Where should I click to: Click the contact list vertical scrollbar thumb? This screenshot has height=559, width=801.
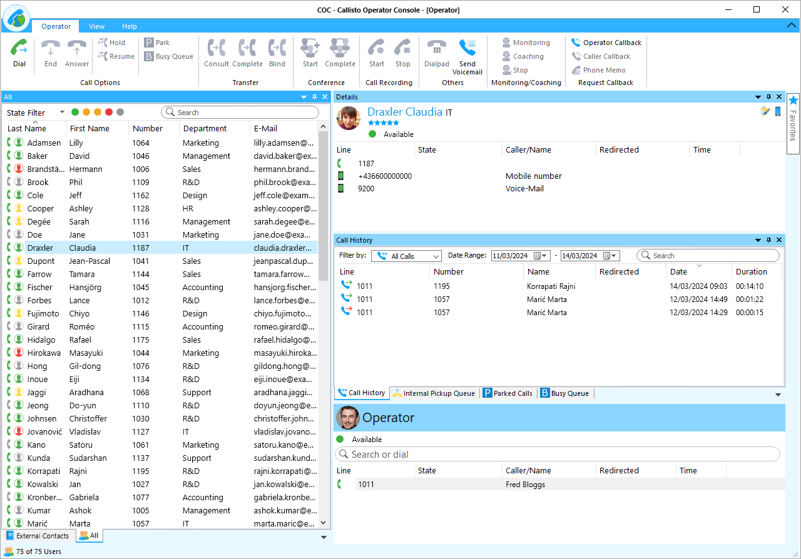[324, 206]
